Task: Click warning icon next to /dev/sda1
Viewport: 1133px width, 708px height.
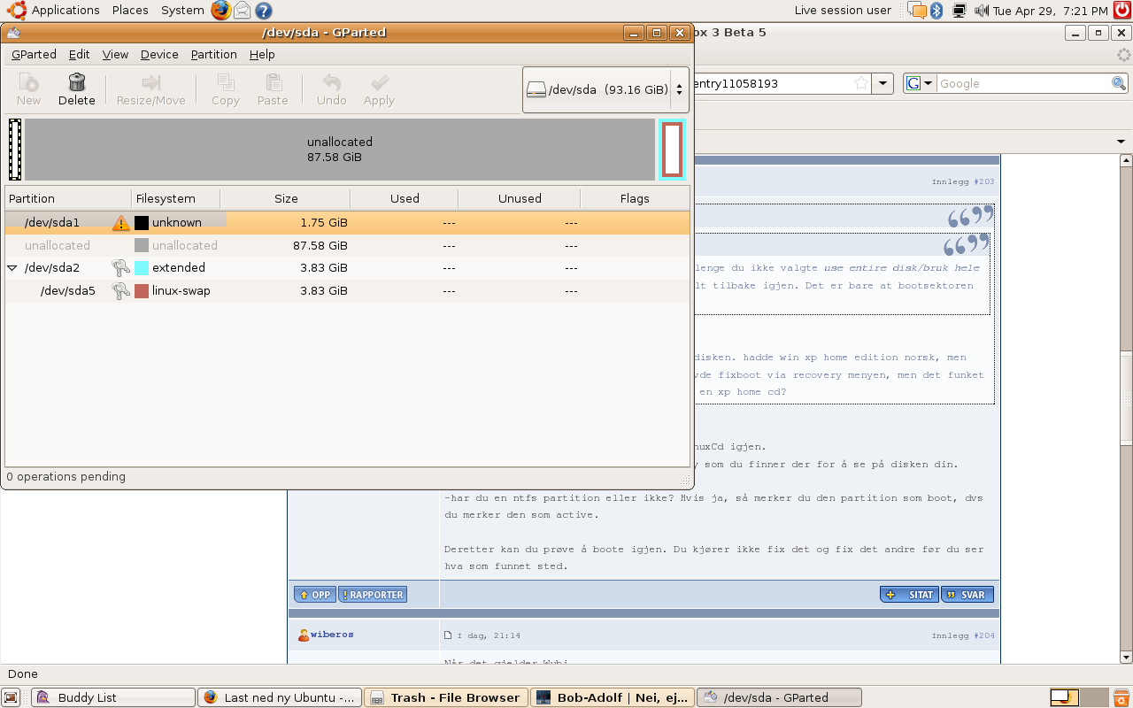Action: (121, 223)
